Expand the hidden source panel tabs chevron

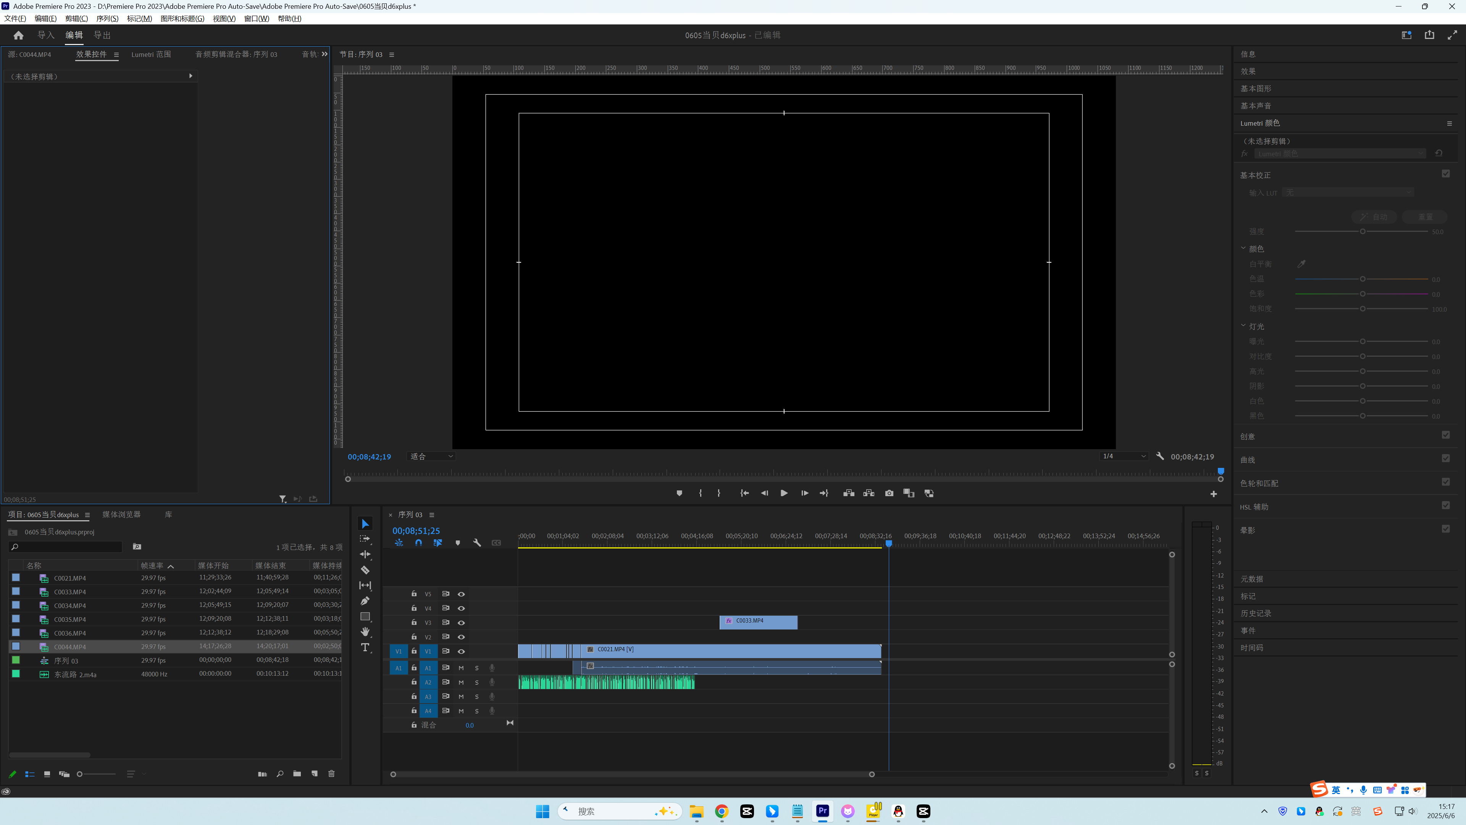click(325, 54)
